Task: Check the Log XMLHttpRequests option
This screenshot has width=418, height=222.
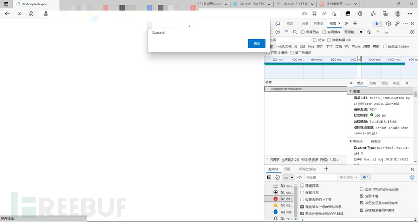Action: [x=362, y=189]
